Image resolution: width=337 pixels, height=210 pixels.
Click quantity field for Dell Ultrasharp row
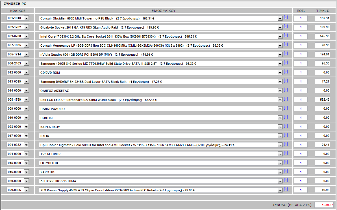pyautogui.click(x=301, y=99)
